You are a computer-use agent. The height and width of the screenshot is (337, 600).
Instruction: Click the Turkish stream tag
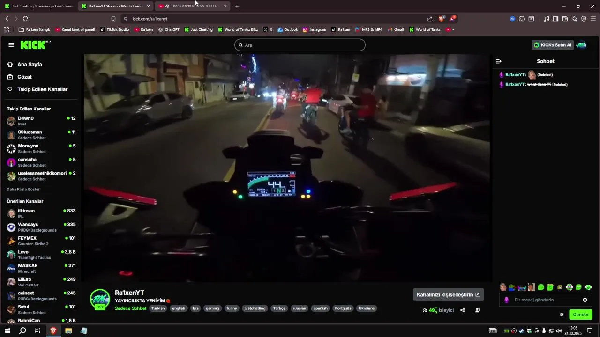pyautogui.click(x=158, y=308)
